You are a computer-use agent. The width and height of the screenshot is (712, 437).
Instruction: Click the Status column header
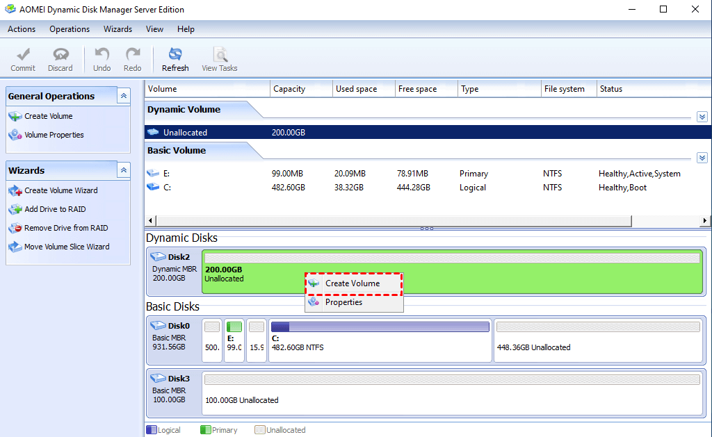tap(654, 89)
